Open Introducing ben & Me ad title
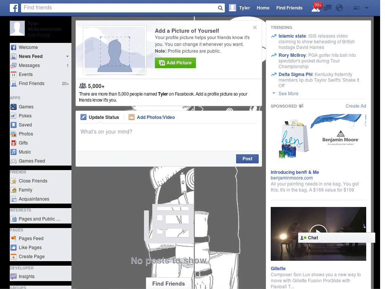The height and width of the screenshot is (289, 385). (295, 172)
